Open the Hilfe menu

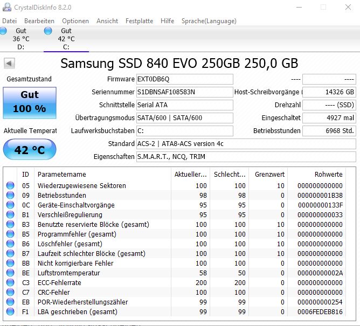168,21
